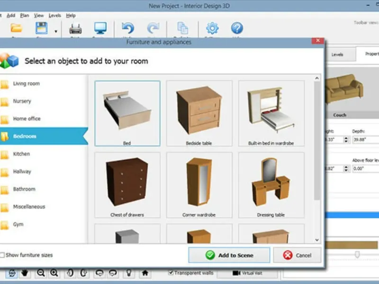Select the Living room category
379x284 pixels.
click(44, 84)
